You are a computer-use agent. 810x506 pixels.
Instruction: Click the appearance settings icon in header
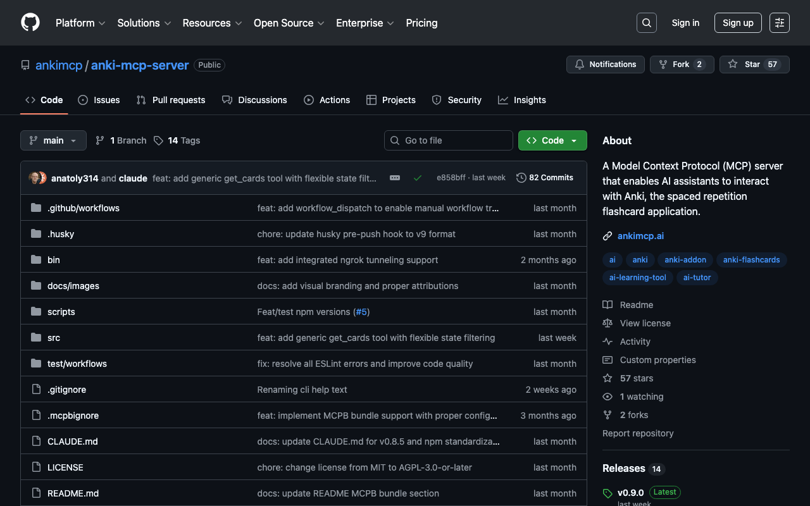779,23
